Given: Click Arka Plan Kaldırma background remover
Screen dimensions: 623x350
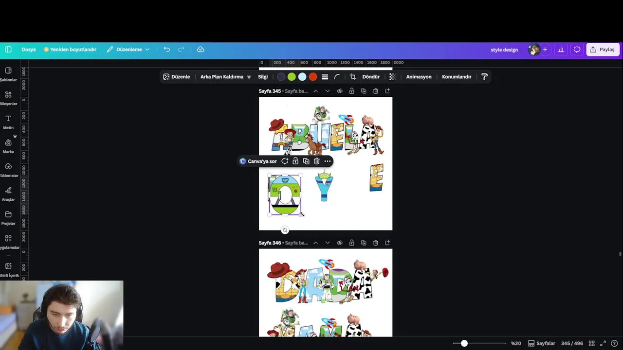Looking at the screenshot, I should point(226,77).
